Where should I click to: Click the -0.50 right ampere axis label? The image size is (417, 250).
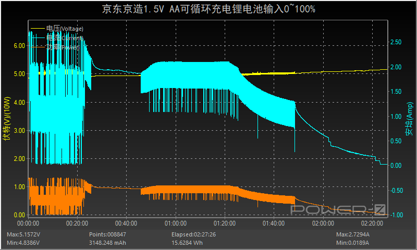point(397,191)
